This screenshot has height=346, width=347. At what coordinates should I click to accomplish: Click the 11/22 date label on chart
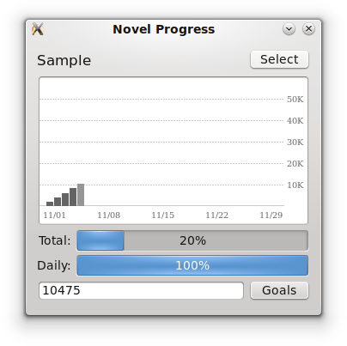click(x=217, y=215)
